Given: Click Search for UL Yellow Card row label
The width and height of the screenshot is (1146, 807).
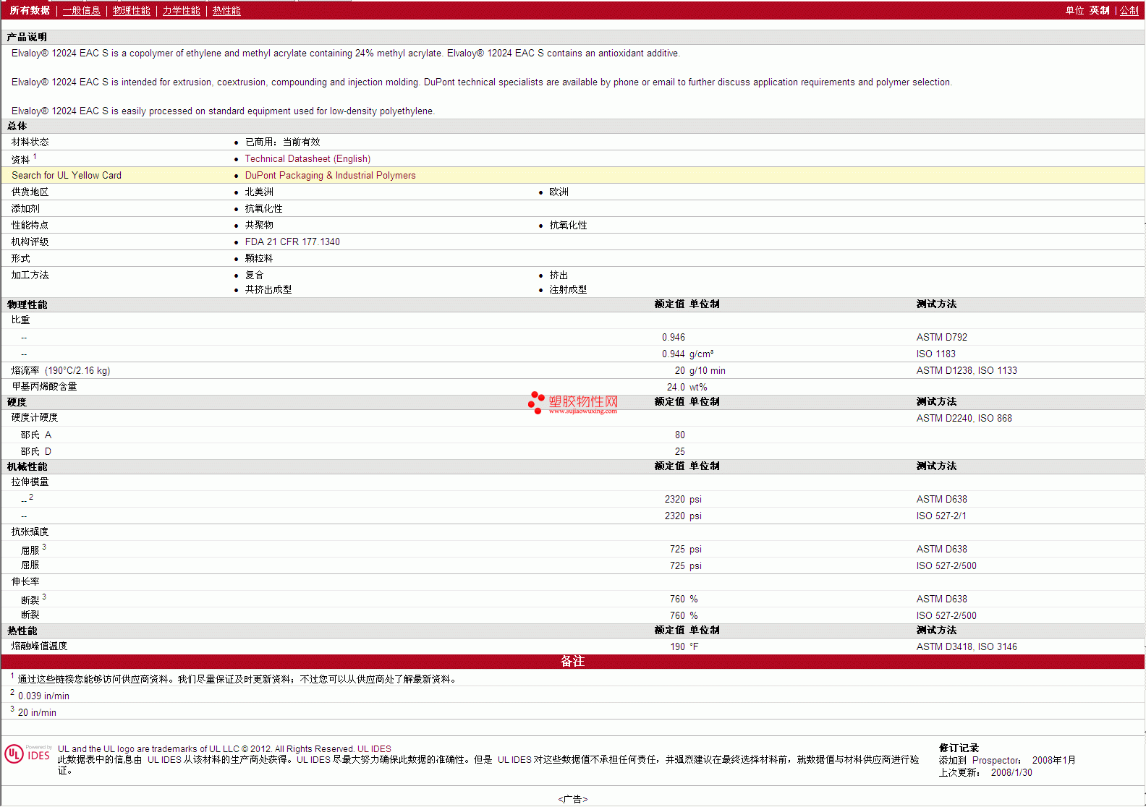Looking at the screenshot, I should (x=67, y=175).
